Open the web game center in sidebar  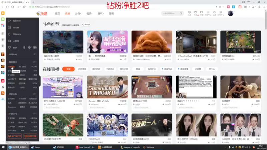pyautogui.click(x=14, y=34)
